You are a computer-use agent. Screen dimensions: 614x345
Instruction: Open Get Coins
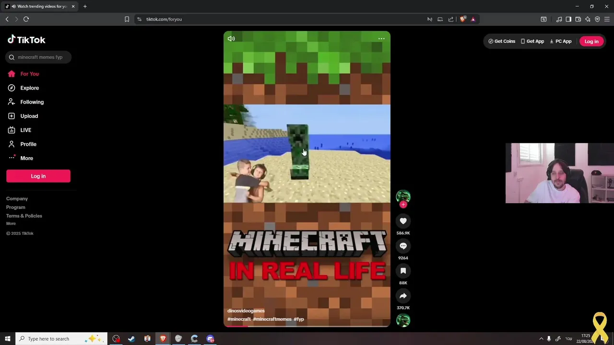click(x=502, y=41)
